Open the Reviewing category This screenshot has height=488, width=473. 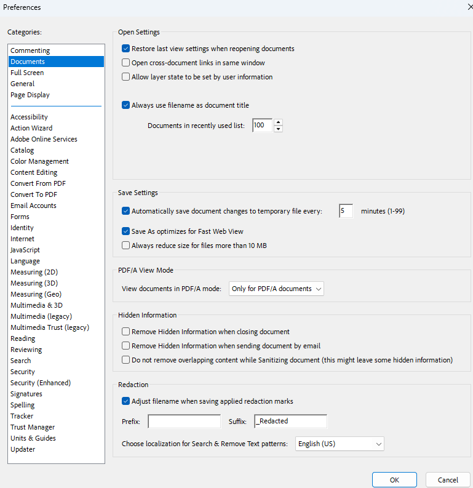pyautogui.click(x=56, y=350)
